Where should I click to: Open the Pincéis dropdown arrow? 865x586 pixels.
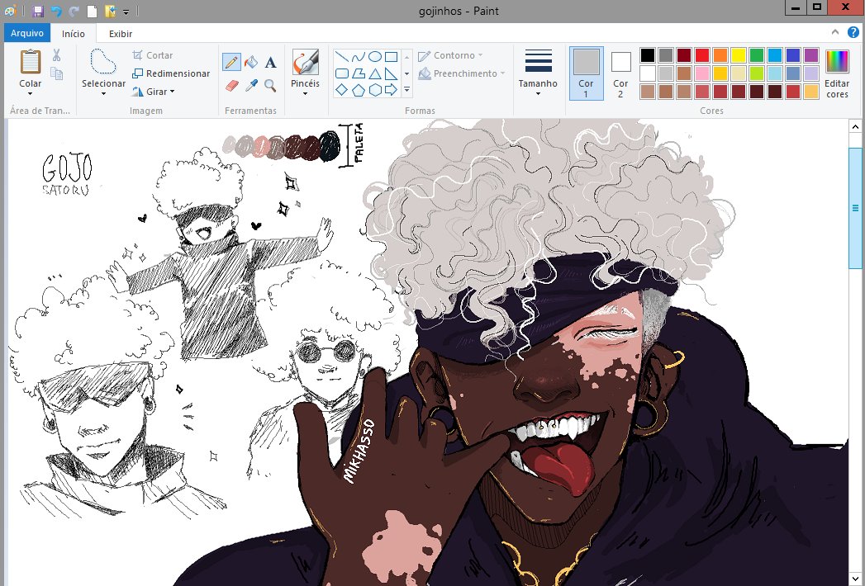coord(305,94)
